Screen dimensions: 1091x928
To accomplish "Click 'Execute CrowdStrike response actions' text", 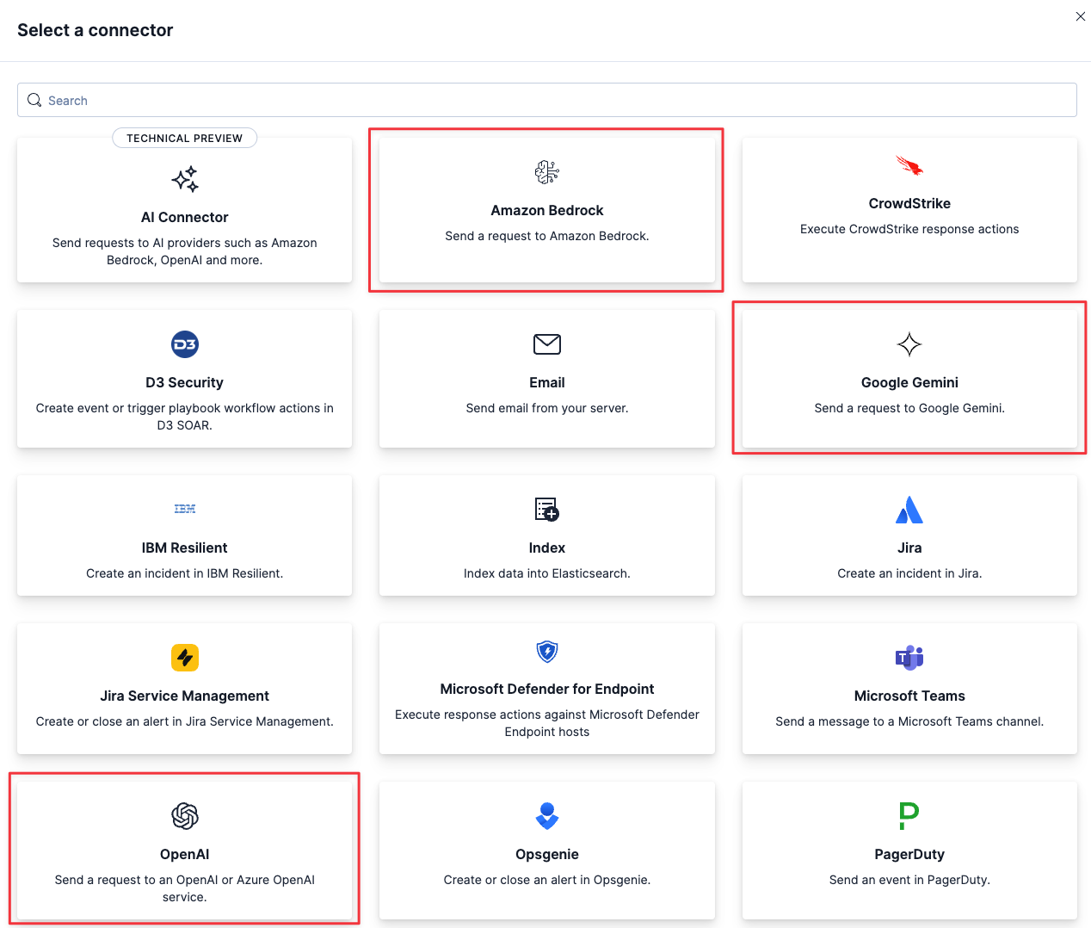I will tap(909, 229).
